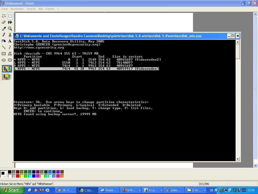Viewport: 258px width, 194px height.
Task: Open the Ansicht menu
Action: [31, 9]
